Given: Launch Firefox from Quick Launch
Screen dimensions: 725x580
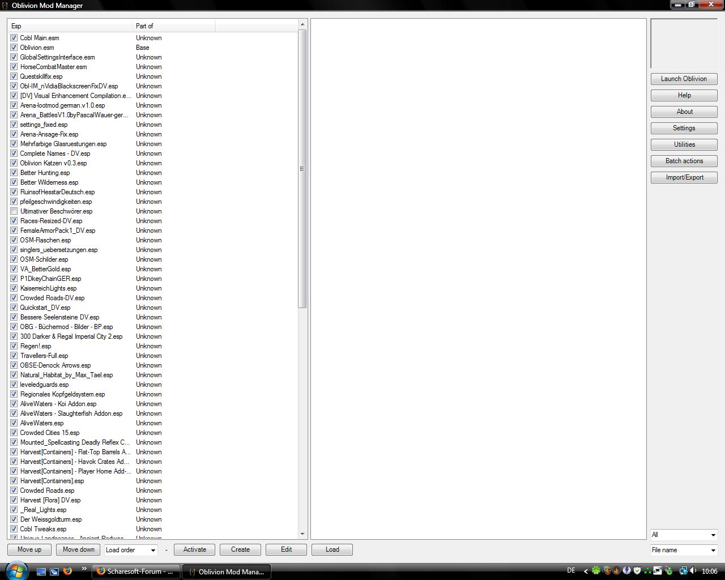Looking at the screenshot, I should pos(67,571).
